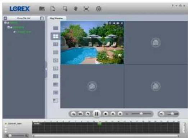188x138 pixels.
Task: Adjust the volume slider
Action: (x=172, y=114)
